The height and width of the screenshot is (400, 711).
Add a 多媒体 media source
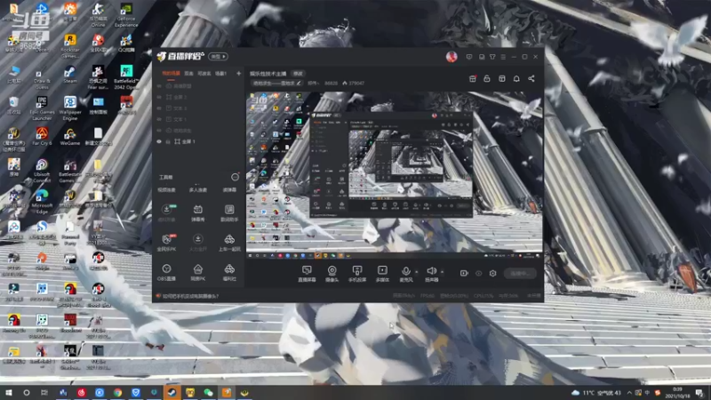[x=382, y=274]
